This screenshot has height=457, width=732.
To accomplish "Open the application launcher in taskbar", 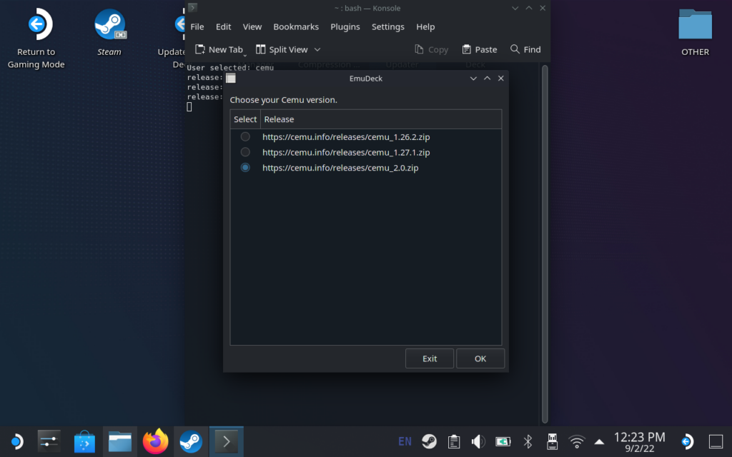I will pyautogui.click(x=16, y=441).
